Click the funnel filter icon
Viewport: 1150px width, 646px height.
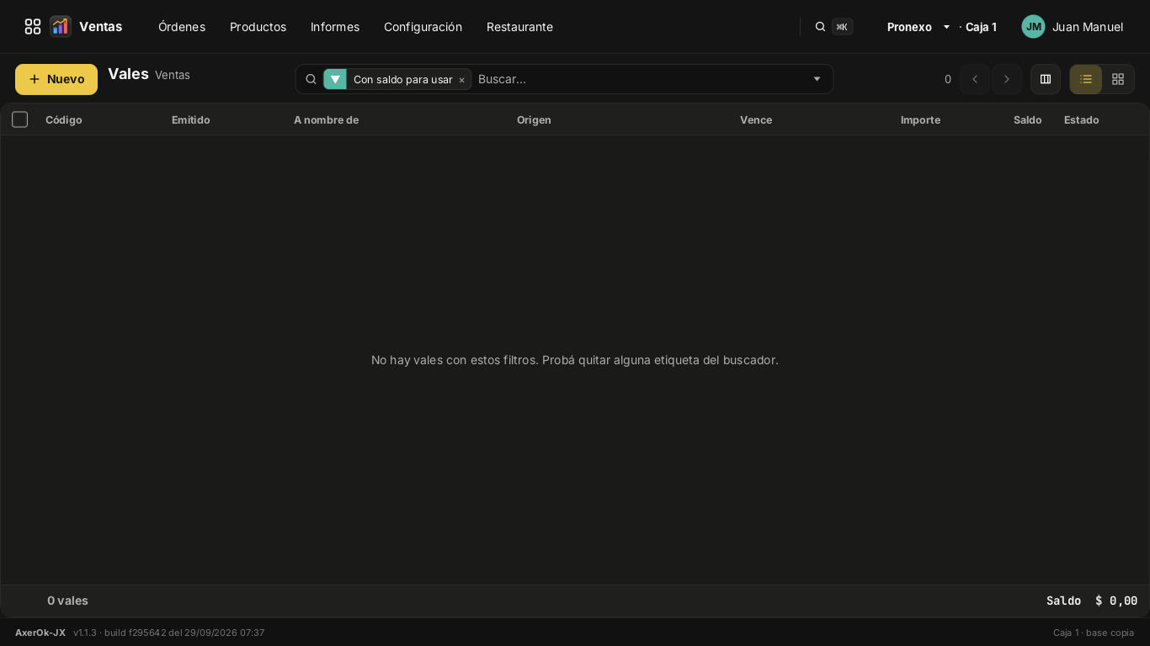(x=335, y=79)
